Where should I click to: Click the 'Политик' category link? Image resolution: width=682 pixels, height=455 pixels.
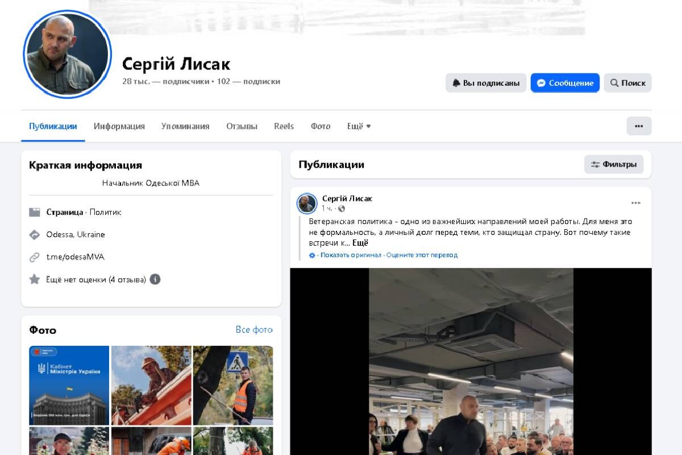click(105, 212)
